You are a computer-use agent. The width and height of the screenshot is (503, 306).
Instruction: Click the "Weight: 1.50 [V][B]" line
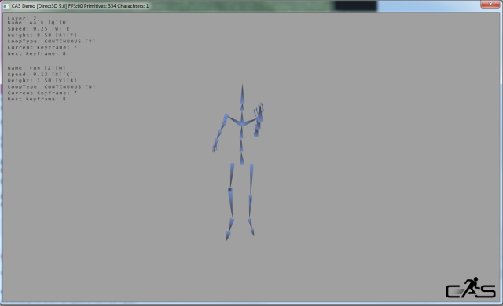coord(42,80)
